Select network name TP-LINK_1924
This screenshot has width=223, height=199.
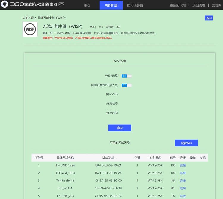coord(65,165)
